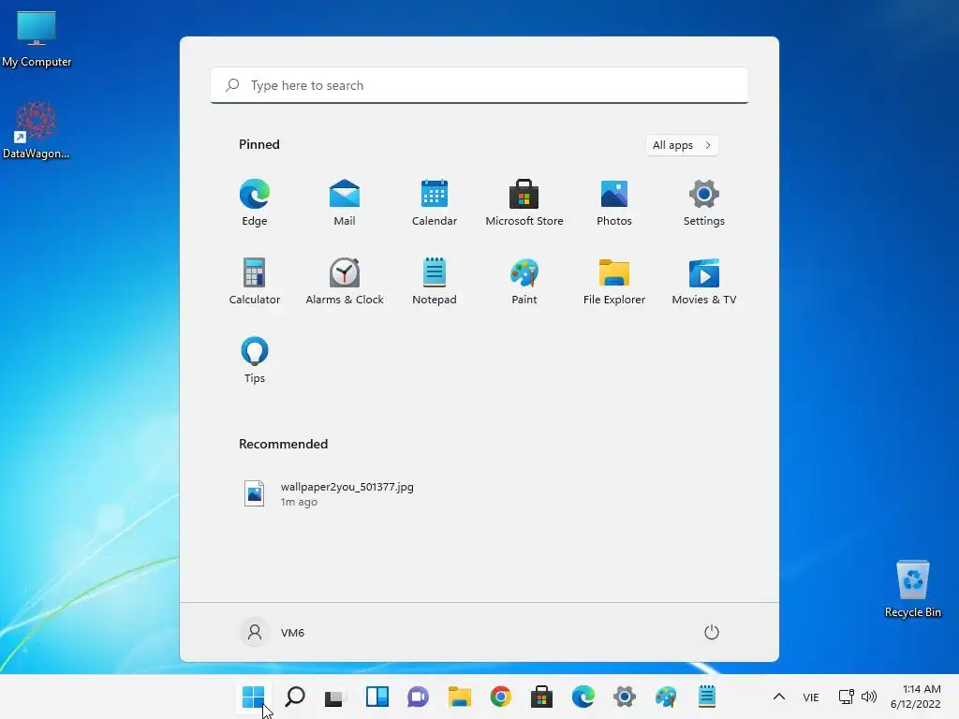Screen dimensions: 959x719
Task: Open File Explorer from the taskbar
Action: click(459, 697)
